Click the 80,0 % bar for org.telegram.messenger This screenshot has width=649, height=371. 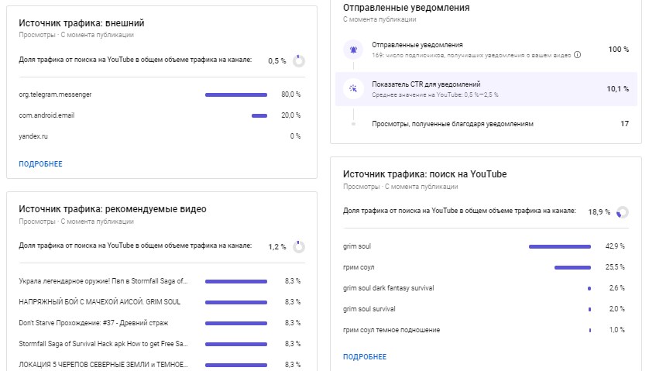pyautogui.click(x=236, y=94)
